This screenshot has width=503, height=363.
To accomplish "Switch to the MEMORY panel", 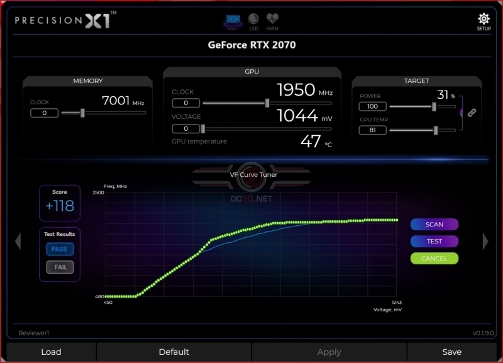I will pyautogui.click(x=87, y=81).
